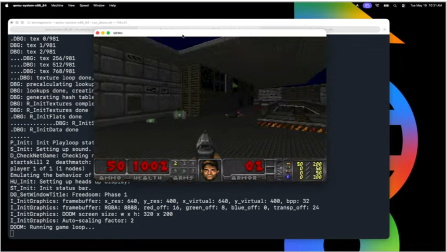Click the terminal cursor prompt
The height and width of the screenshot is (252, 447).
tap(12, 234)
